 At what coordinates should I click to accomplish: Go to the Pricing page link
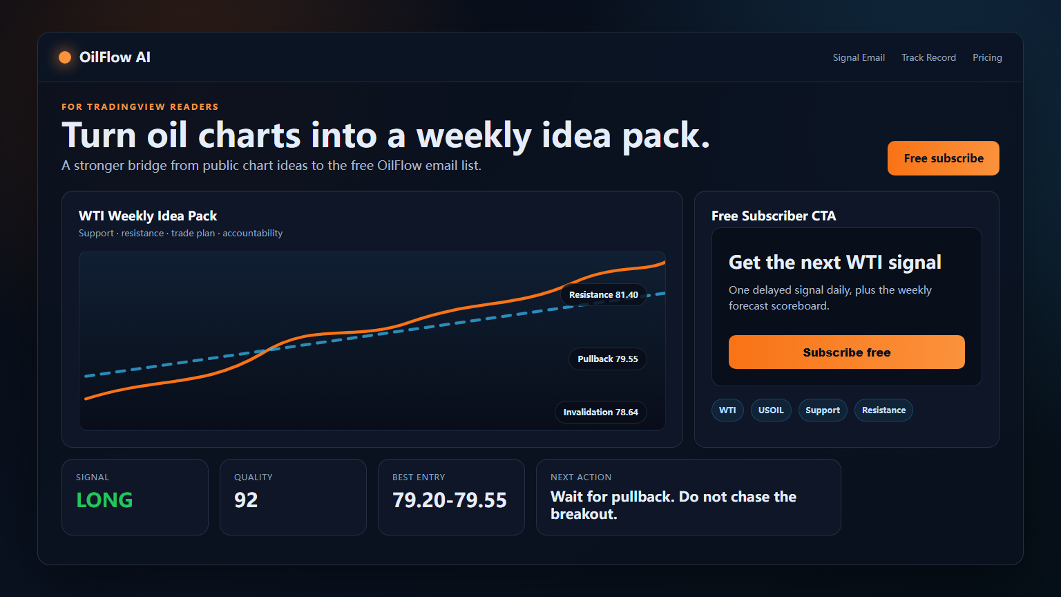point(987,57)
